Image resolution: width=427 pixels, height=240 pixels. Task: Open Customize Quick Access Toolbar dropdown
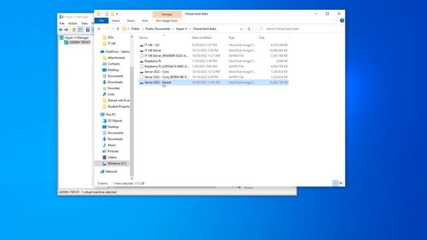pyautogui.click(x=117, y=13)
